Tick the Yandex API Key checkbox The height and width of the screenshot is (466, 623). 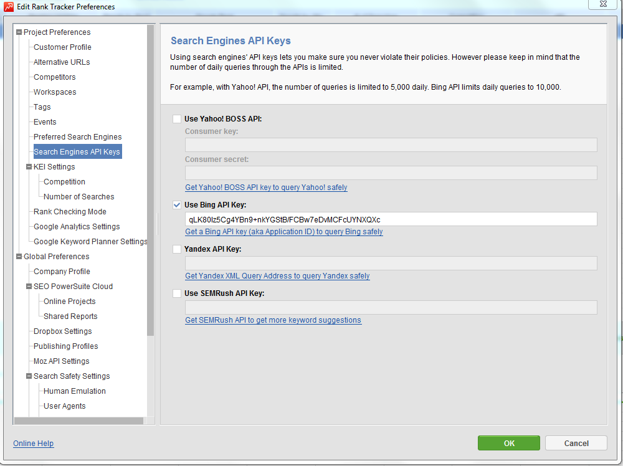coord(177,249)
